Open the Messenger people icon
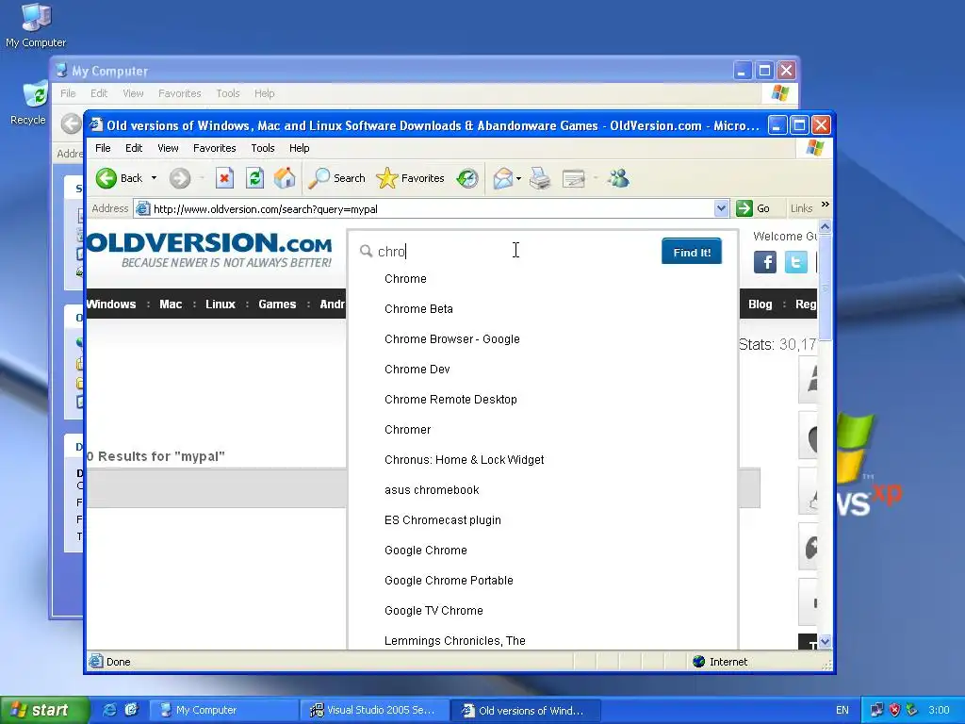Image resolution: width=965 pixels, height=724 pixels. [618, 178]
